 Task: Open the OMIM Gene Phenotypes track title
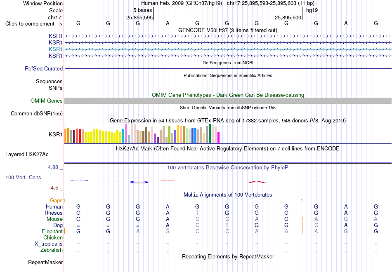[228, 95]
